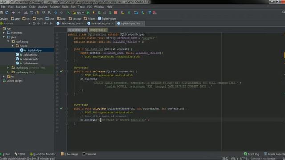
Task: Click the Help question mark icon
Action: tap(150, 12)
